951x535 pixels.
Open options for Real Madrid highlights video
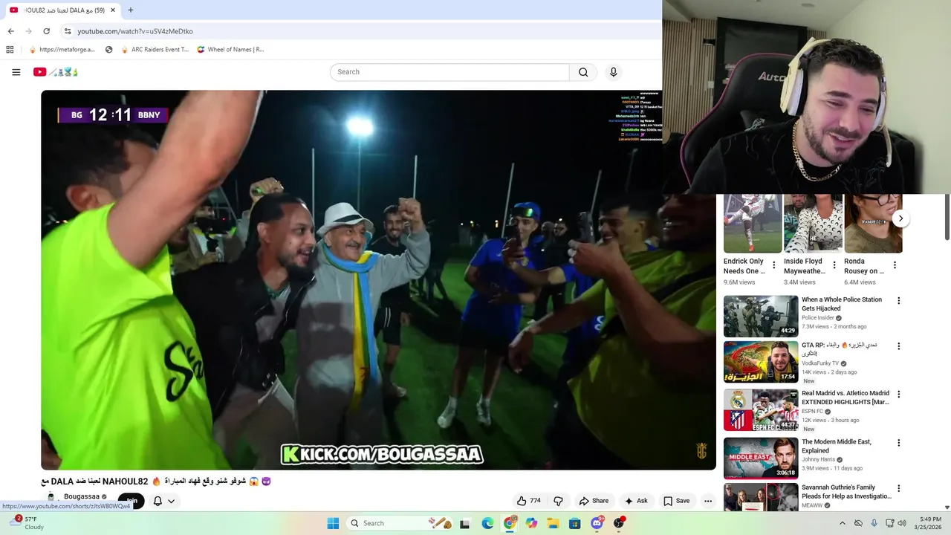point(898,395)
